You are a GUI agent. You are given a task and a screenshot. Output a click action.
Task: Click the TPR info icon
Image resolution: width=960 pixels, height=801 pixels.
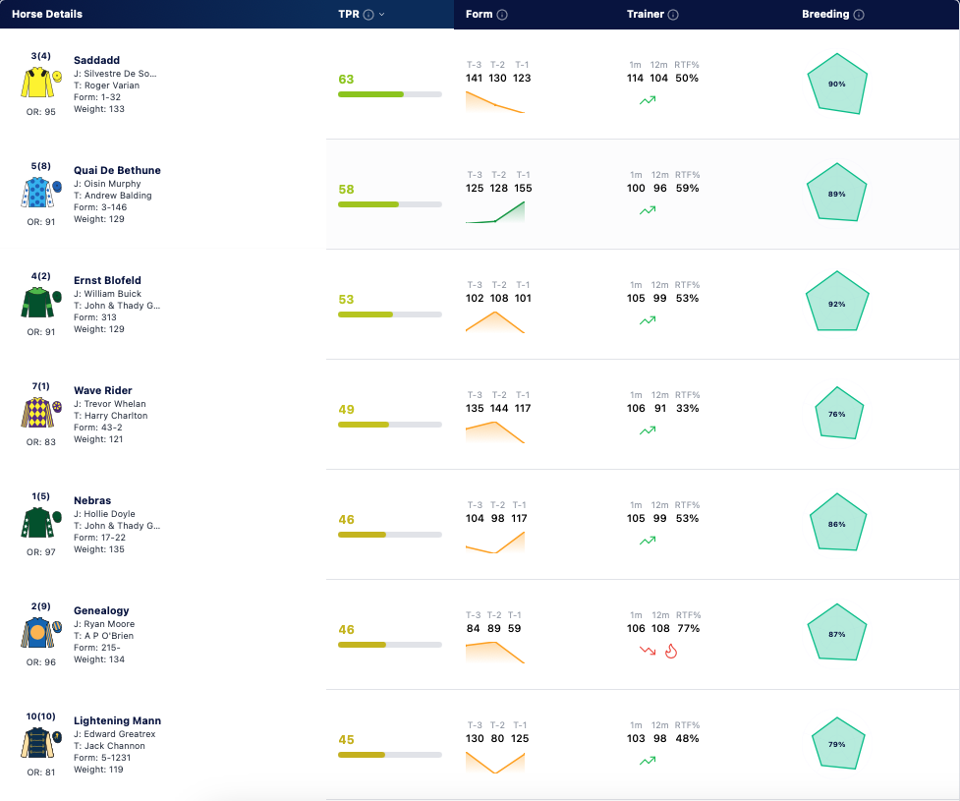(x=368, y=15)
